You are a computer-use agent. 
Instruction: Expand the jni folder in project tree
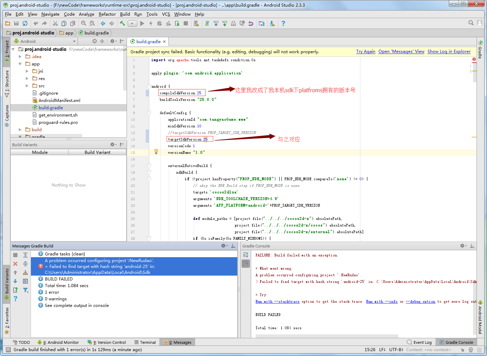[27, 71]
